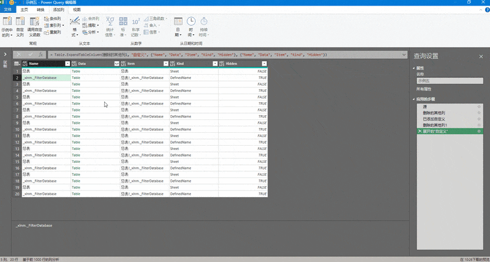The height and width of the screenshot is (262, 490).
Task: Open the Kind column filter dropdown
Action: coord(214,64)
